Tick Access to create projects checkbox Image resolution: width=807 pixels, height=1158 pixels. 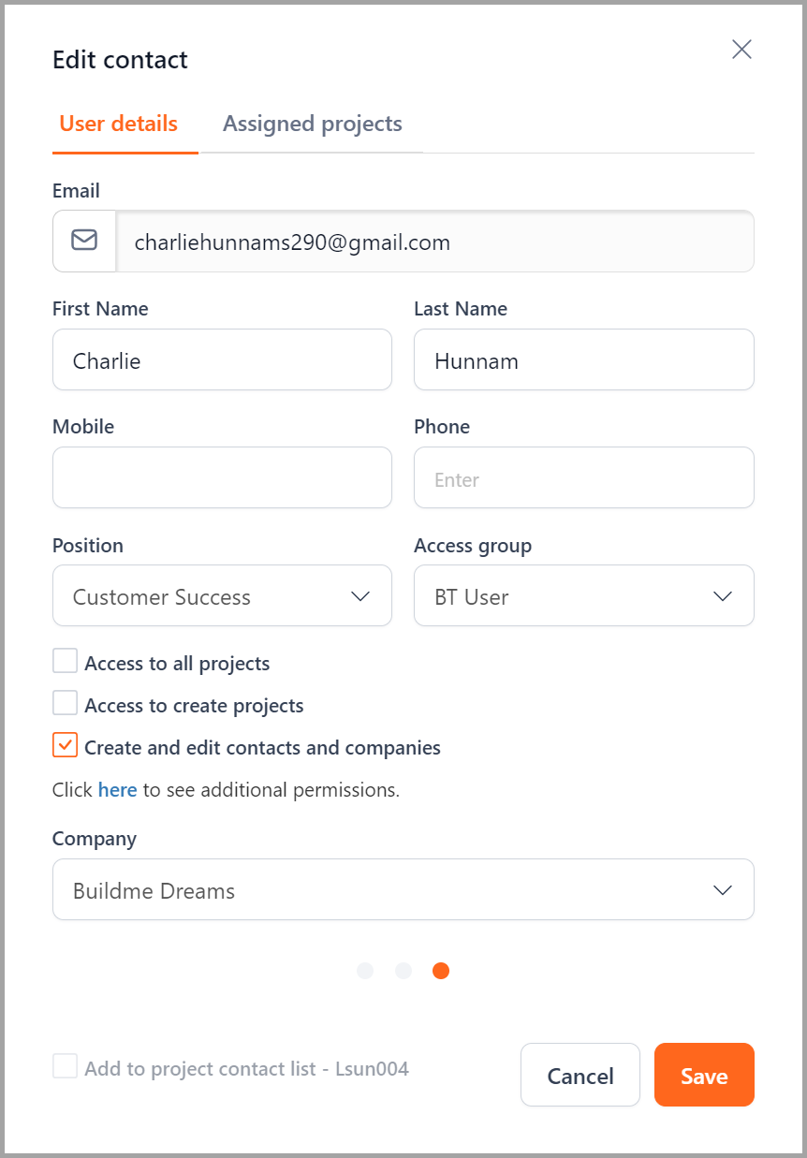click(x=65, y=703)
